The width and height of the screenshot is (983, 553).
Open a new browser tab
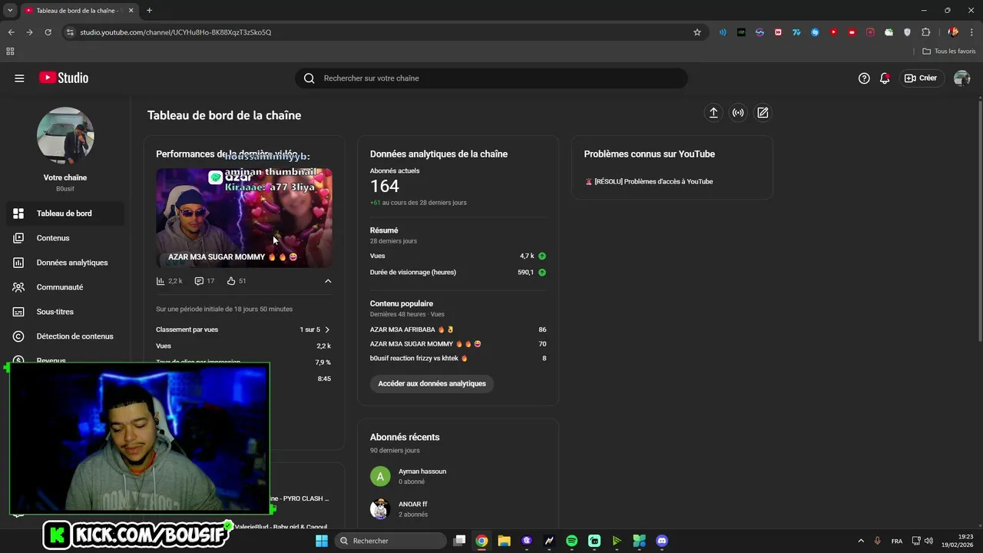pos(149,11)
